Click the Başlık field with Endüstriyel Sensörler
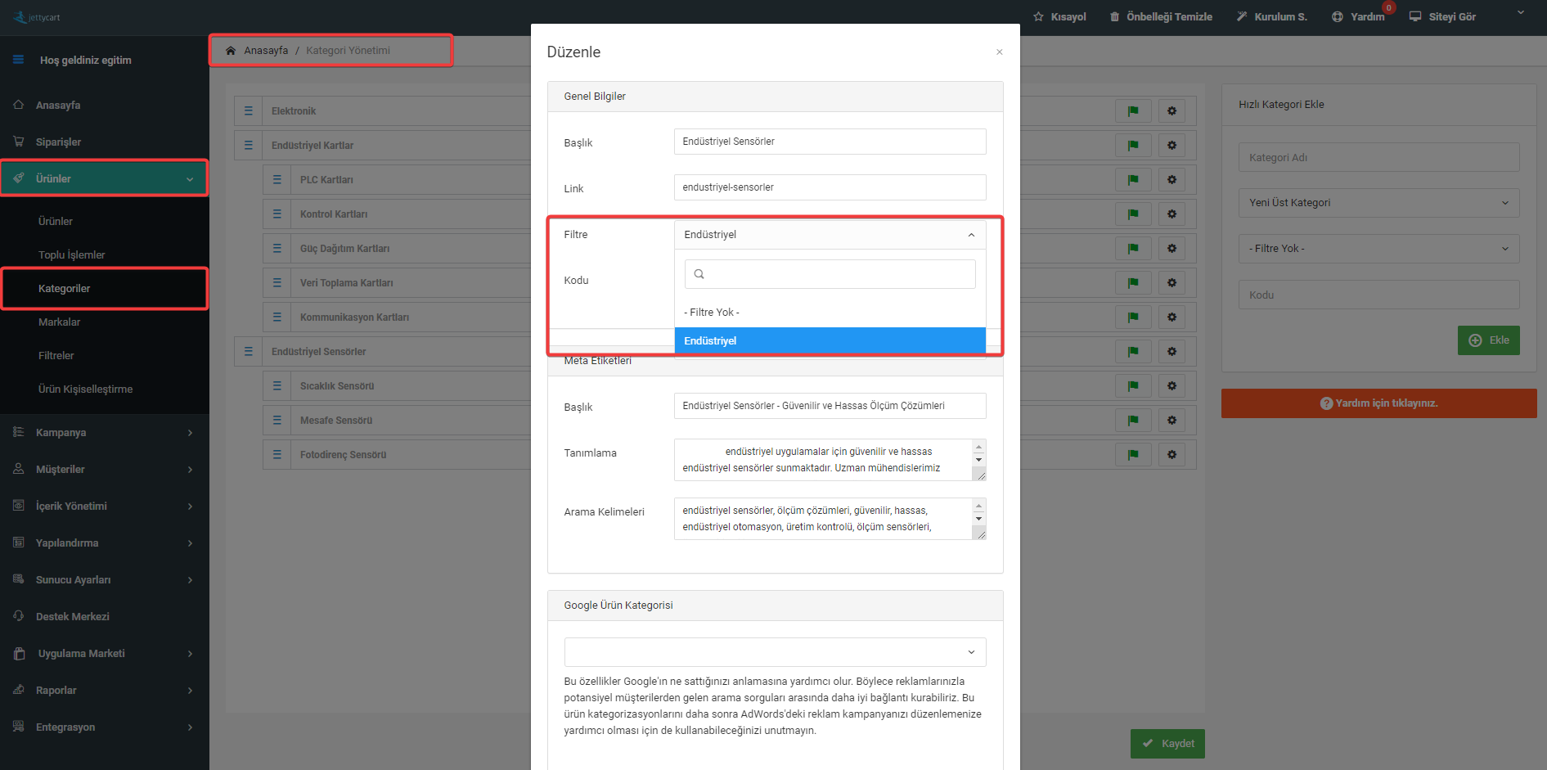Image resolution: width=1547 pixels, height=770 pixels. (x=830, y=142)
